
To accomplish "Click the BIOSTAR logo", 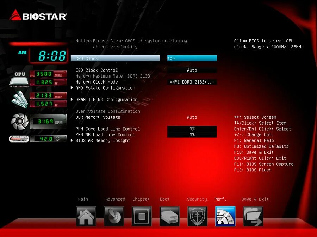I will click(x=38, y=15).
